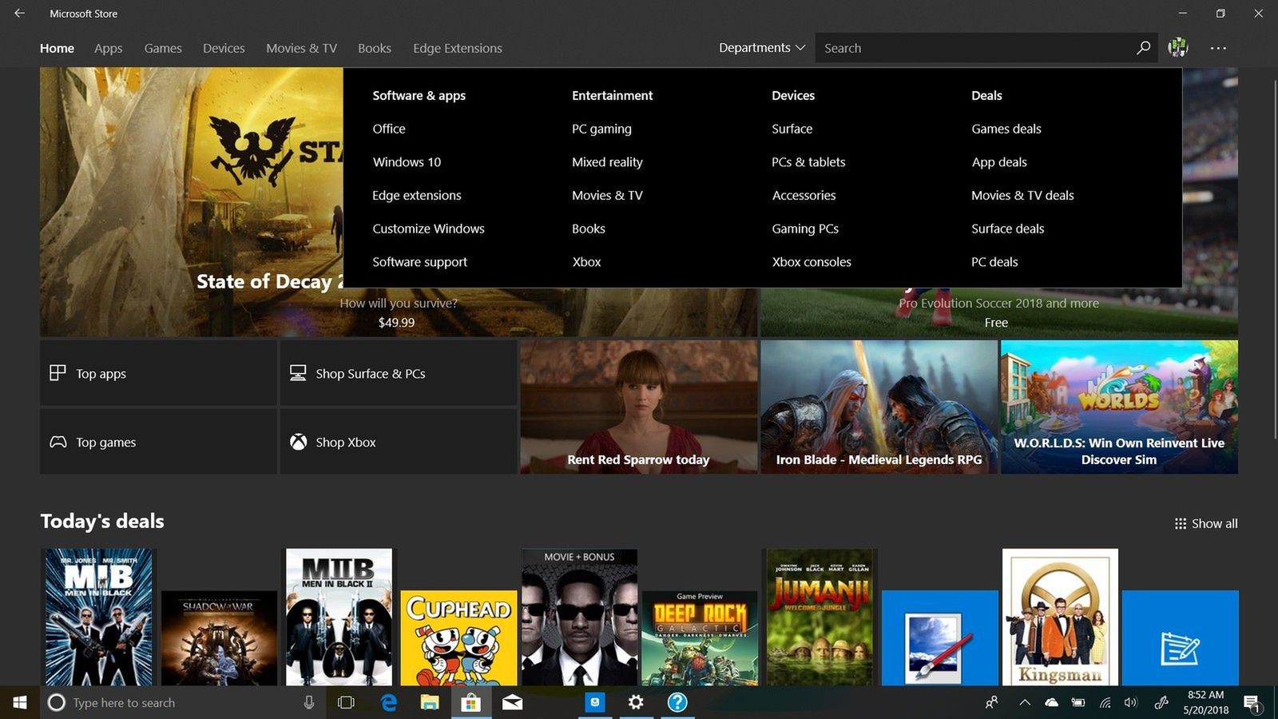1278x719 pixels.
Task: Click Show all next to Today's deals
Action: tap(1205, 523)
